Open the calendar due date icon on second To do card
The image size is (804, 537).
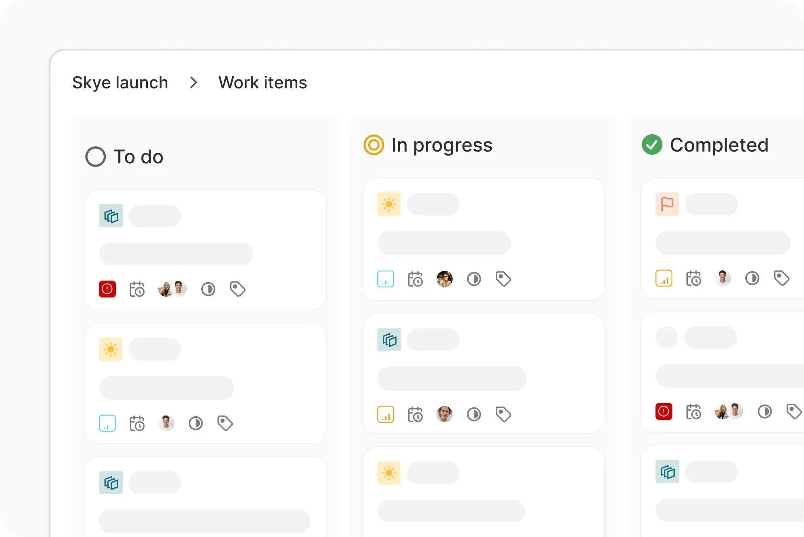pos(137,423)
